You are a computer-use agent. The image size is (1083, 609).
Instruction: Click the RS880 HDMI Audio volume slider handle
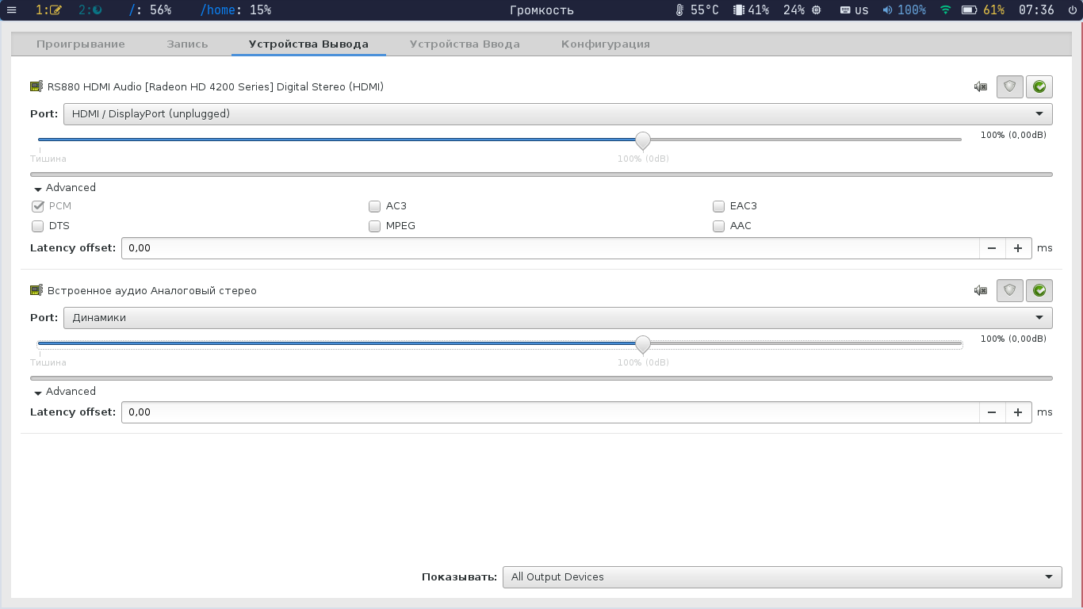(643, 140)
